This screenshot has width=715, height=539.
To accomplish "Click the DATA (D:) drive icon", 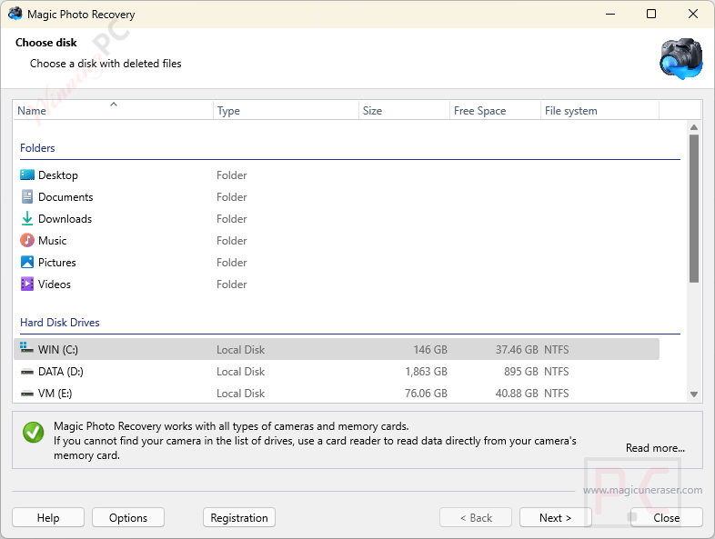I will 27,372.
